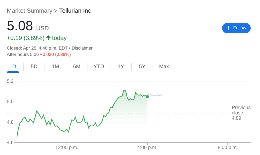The image size is (260, 155).
Task: Open the 1M chart range
Action: (x=55, y=67)
